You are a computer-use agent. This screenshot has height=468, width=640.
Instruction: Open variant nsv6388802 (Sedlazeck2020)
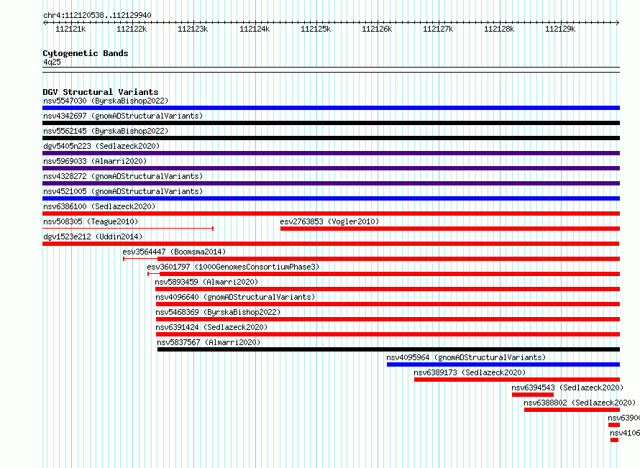click(580, 403)
